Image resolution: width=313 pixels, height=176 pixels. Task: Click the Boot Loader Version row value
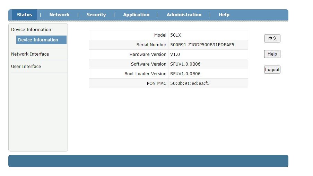185,74
